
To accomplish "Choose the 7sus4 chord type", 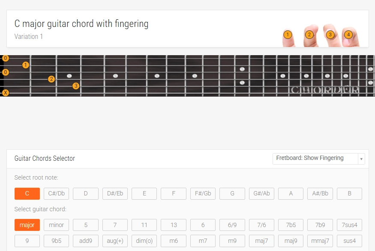I will pos(349,225).
